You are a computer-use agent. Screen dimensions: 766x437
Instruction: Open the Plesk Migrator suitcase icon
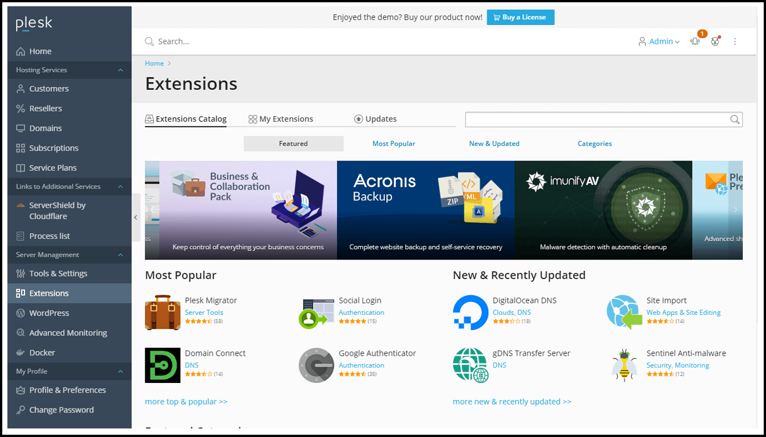[x=163, y=312]
